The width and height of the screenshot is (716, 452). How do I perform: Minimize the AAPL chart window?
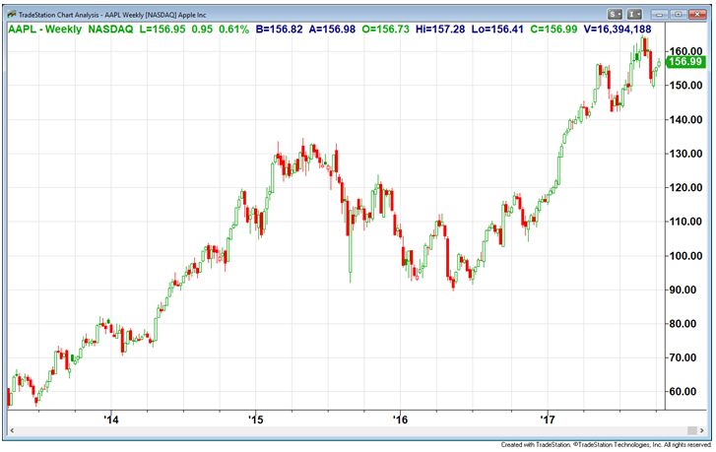(x=660, y=15)
